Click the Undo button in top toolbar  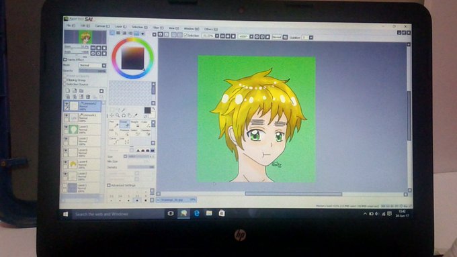click(160, 34)
